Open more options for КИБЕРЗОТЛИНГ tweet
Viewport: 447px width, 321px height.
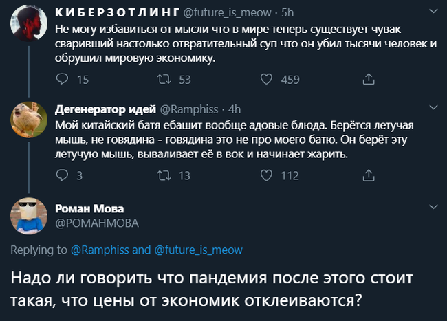(x=434, y=12)
